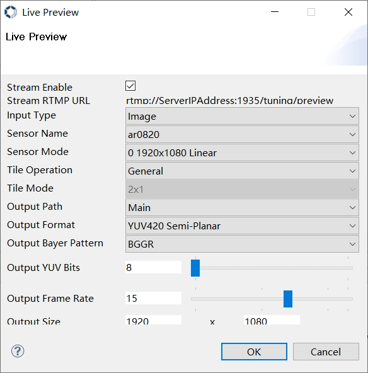Image resolution: width=368 pixels, height=373 pixels.
Task: Click the disabled Tile Mode 2x1 dropdown
Action: tap(242, 190)
